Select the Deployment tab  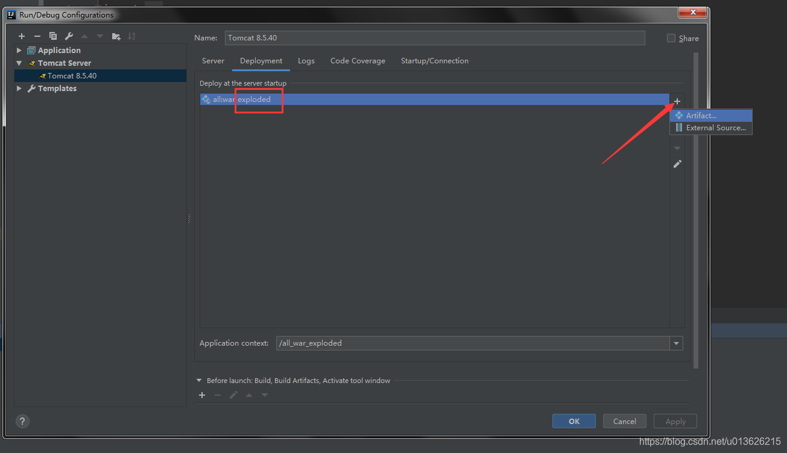coord(261,61)
